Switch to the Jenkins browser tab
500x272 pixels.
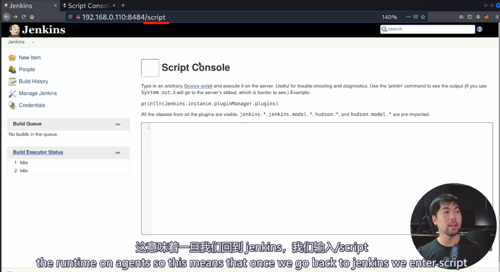30,6
